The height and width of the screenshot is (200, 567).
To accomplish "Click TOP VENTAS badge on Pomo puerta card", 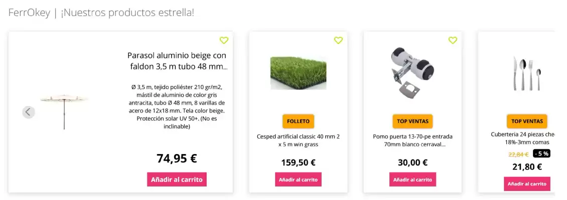I will tap(412, 121).
